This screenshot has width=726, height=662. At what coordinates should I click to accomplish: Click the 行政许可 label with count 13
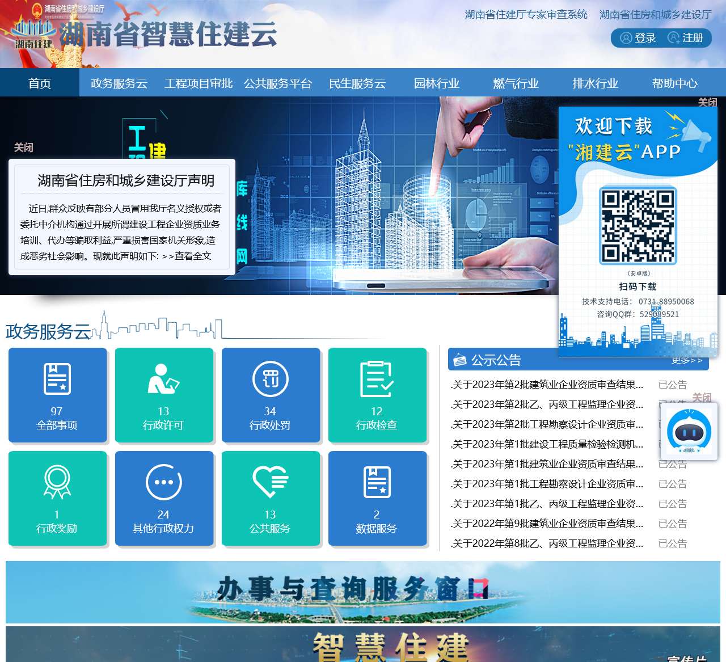click(x=163, y=418)
